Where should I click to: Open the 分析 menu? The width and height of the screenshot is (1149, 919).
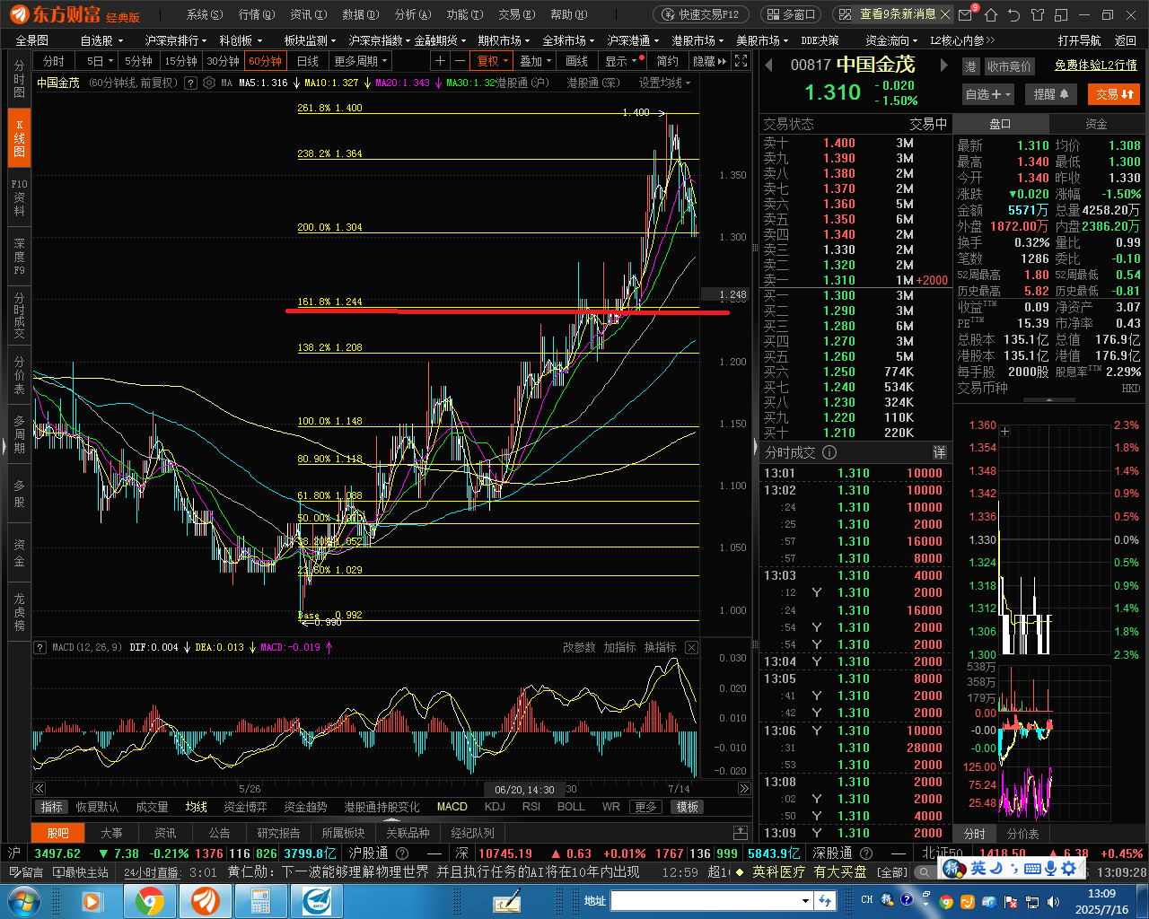[412, 14]
